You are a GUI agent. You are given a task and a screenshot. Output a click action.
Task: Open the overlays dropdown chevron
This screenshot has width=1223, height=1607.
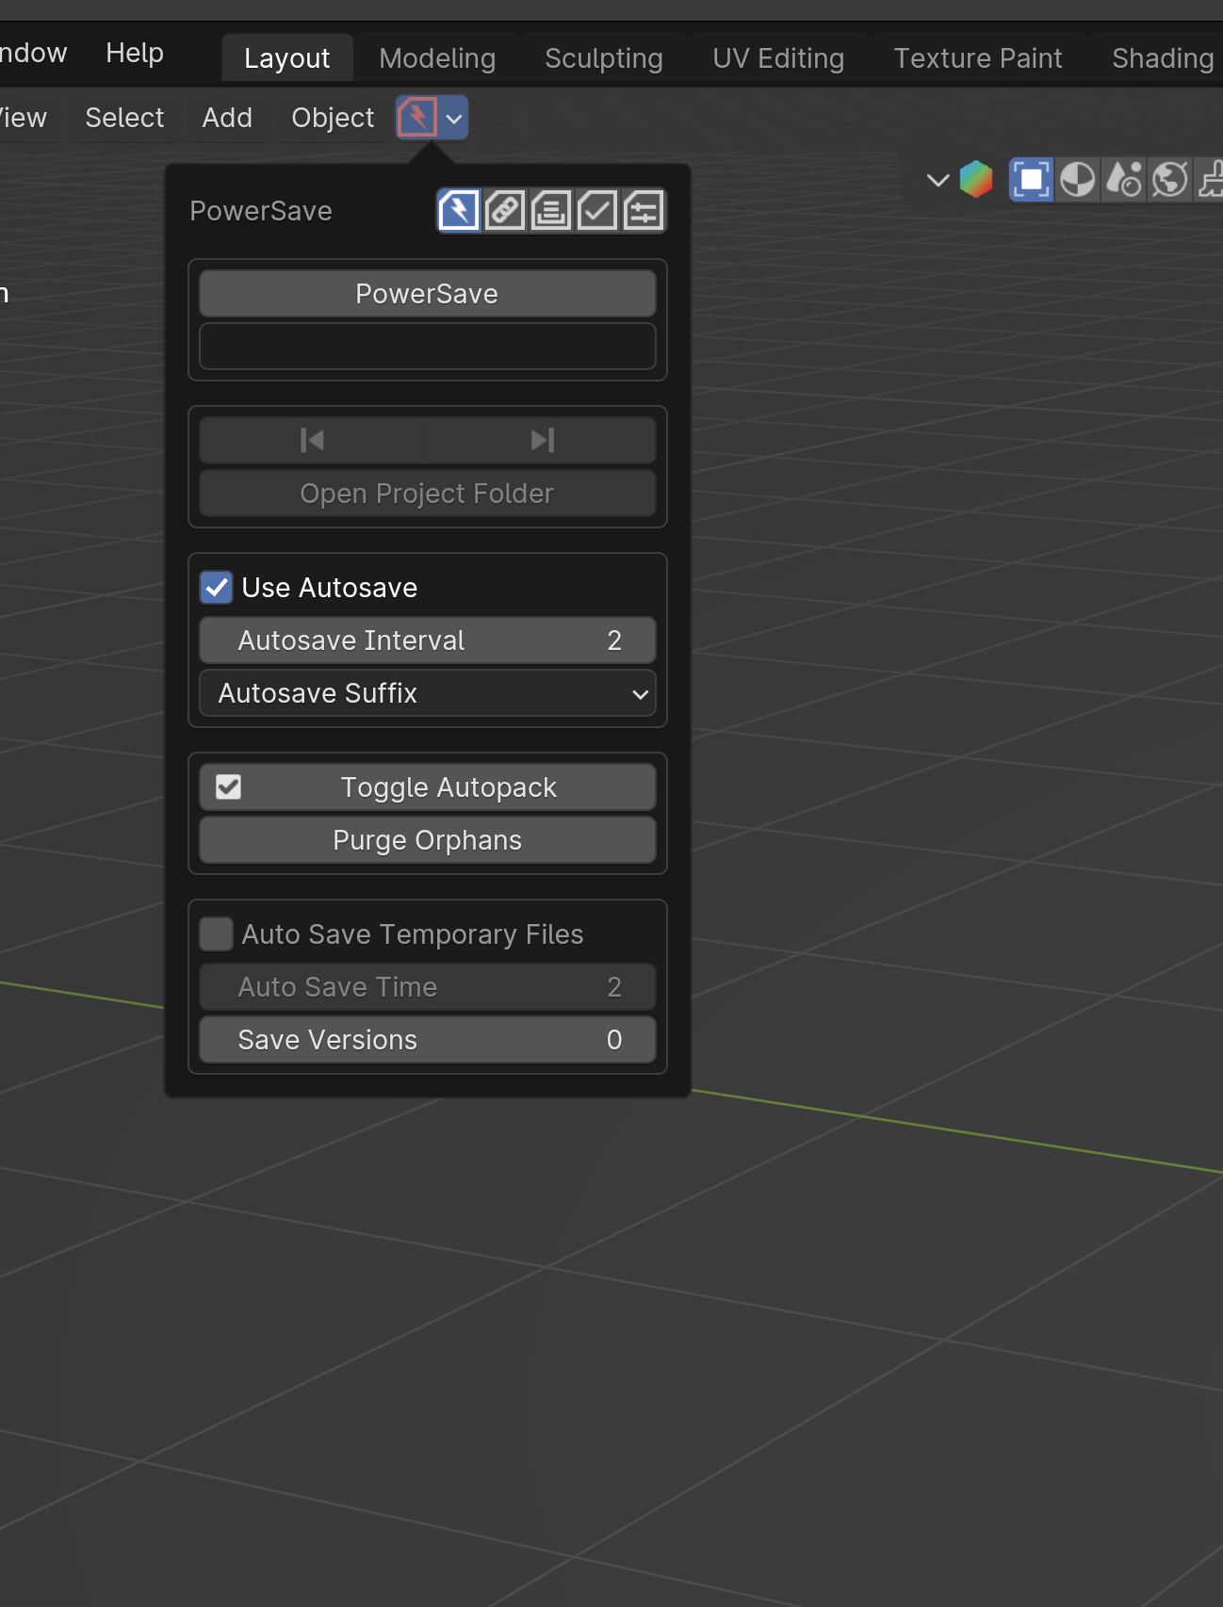click(x=938, y=179)
